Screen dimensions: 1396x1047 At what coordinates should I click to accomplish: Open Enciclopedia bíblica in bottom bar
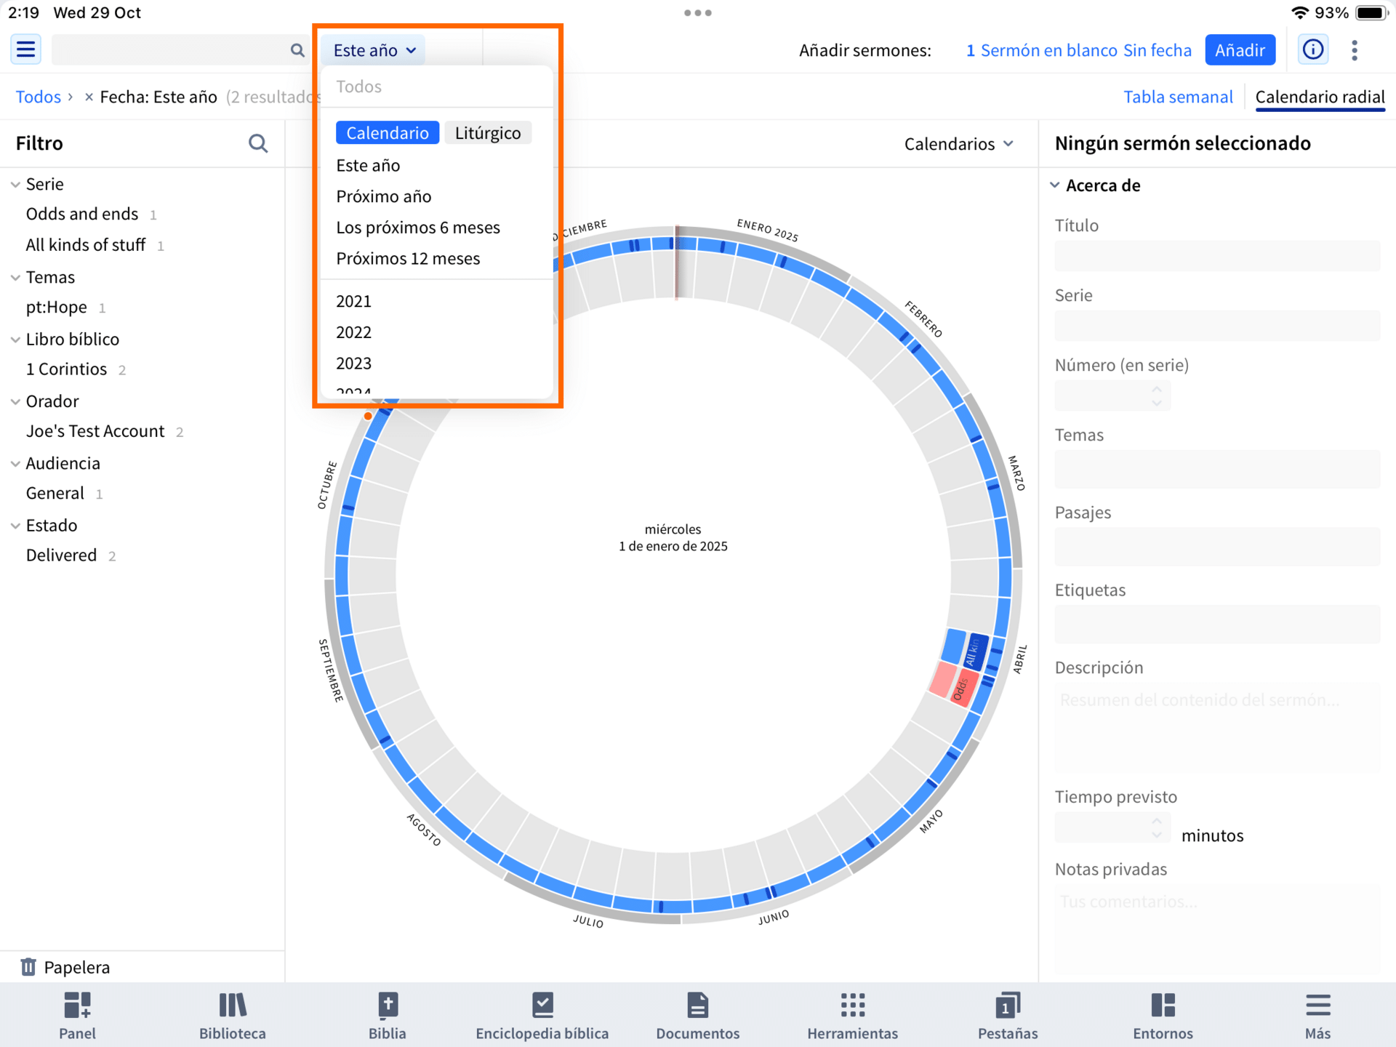coord(542,1016)
